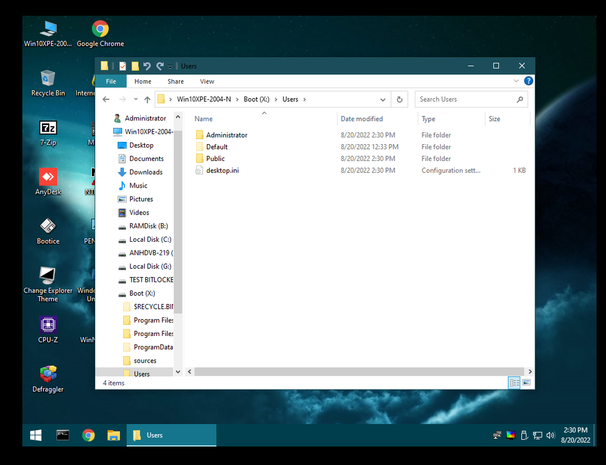Switch to Details view in status bar

coord(514,382)
